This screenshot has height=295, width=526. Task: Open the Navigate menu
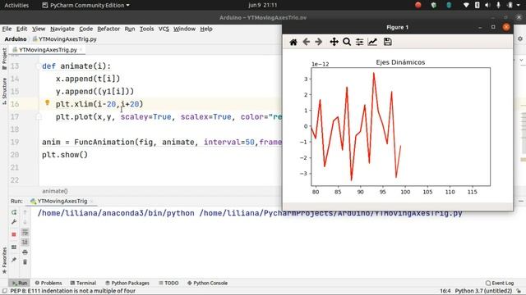coord(62,29)
